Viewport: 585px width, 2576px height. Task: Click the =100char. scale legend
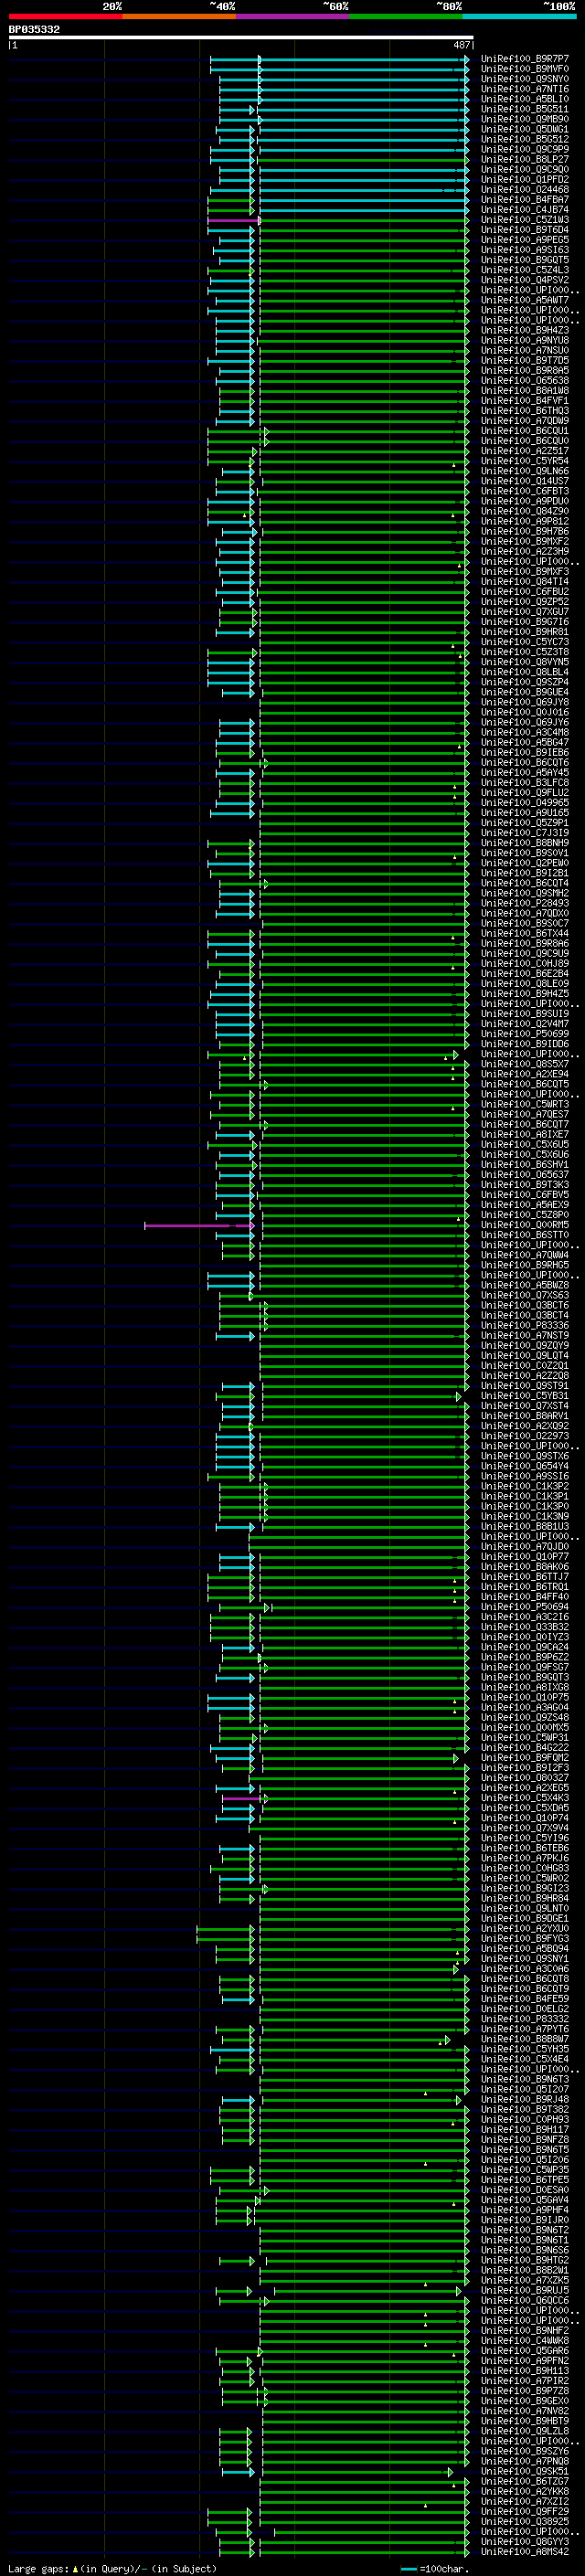tap(434, 2568)
